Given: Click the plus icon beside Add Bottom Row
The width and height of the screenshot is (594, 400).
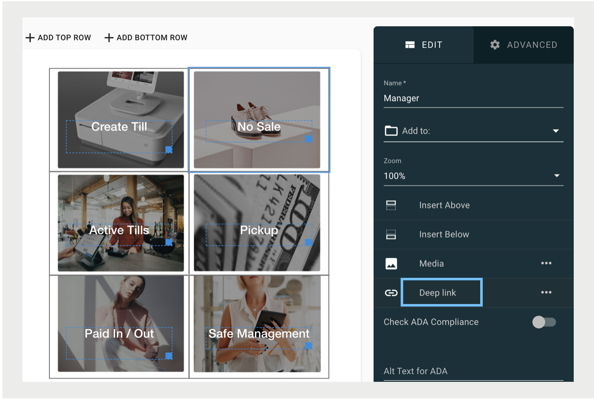Looking at the screenshot, I should (x=109, y=38).
